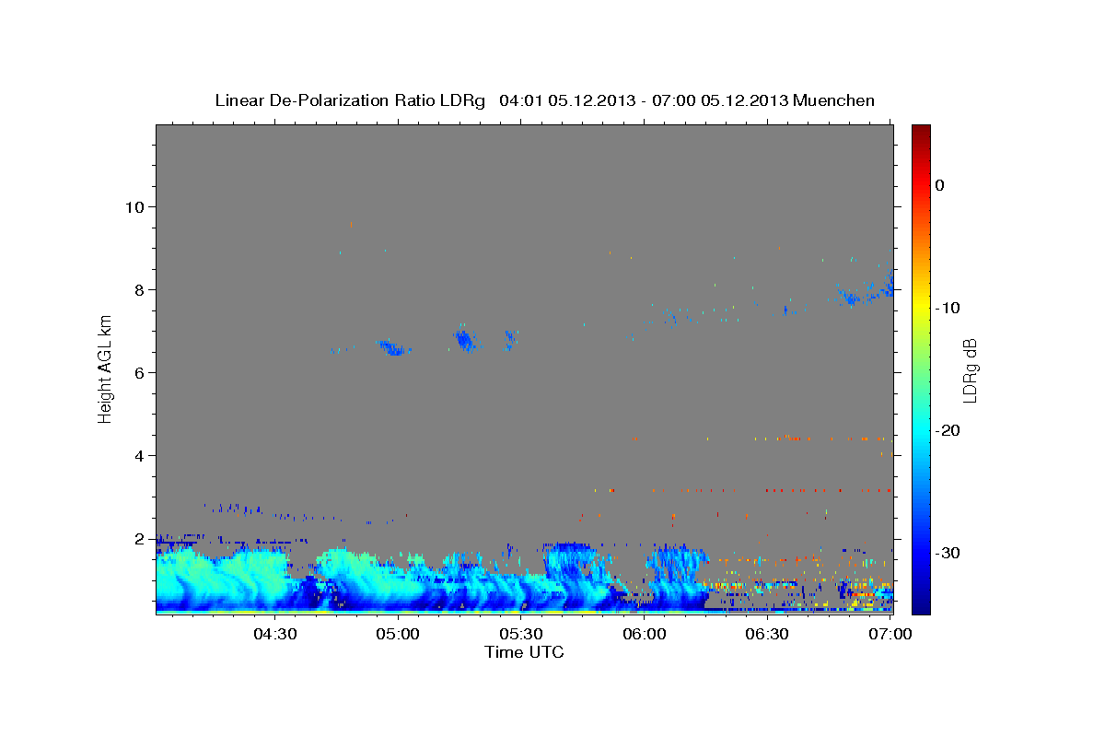
Task: Click 'Muenchen' in the plot title
Action: pyautogui.click(x=835, y=100)
